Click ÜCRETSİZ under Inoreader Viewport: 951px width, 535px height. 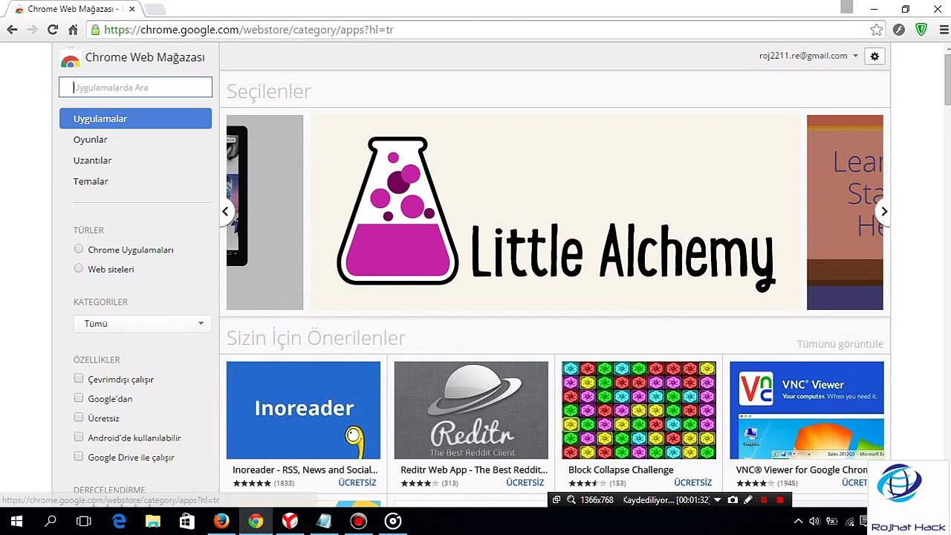357,482
